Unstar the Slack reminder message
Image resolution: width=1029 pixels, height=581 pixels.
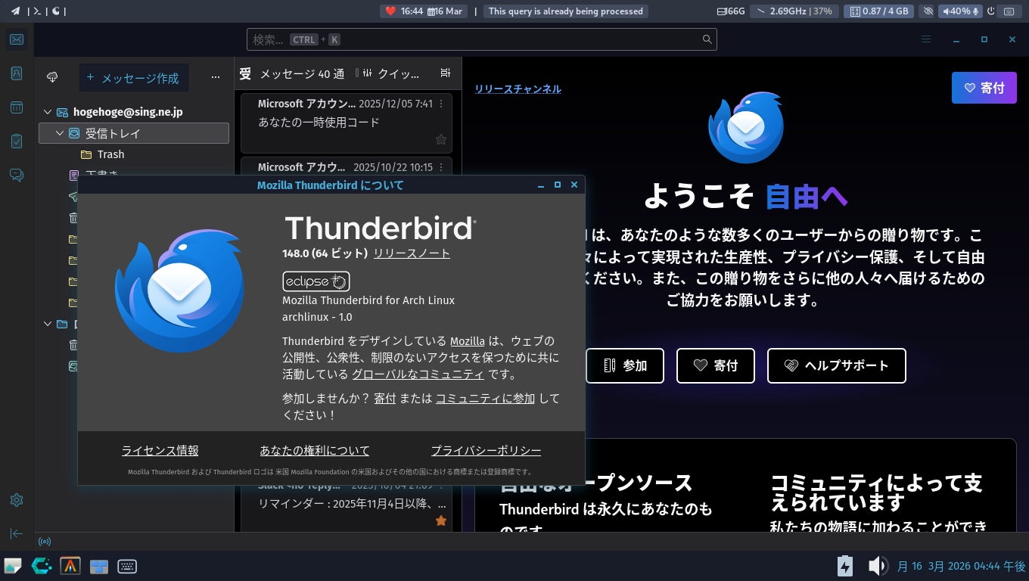[441, 520]
